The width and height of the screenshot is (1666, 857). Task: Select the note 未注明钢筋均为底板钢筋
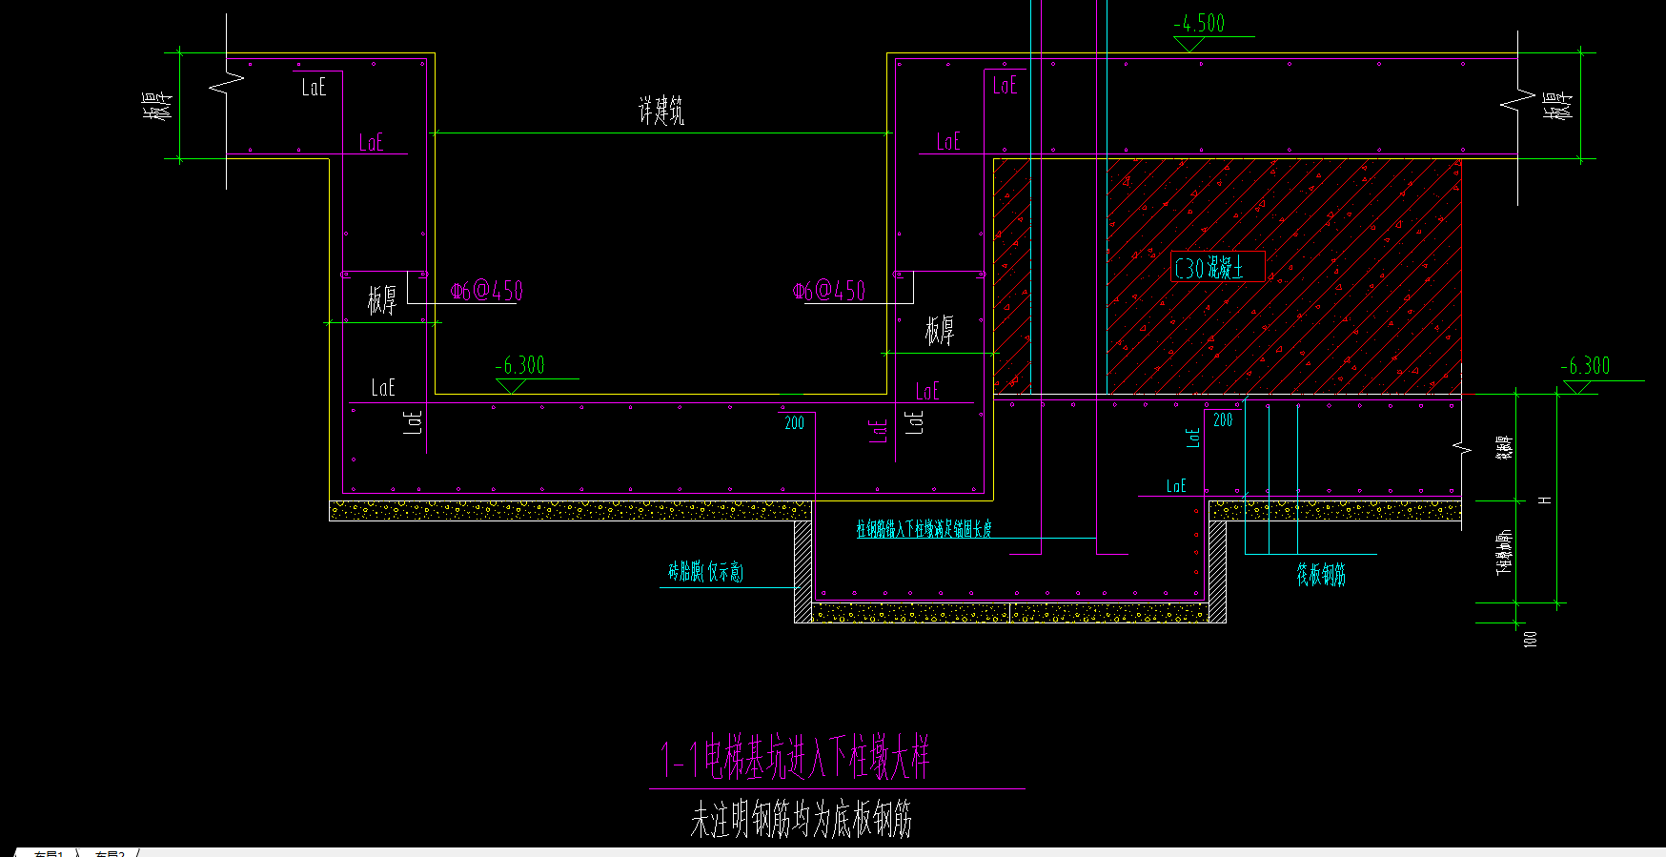(801, 819)
